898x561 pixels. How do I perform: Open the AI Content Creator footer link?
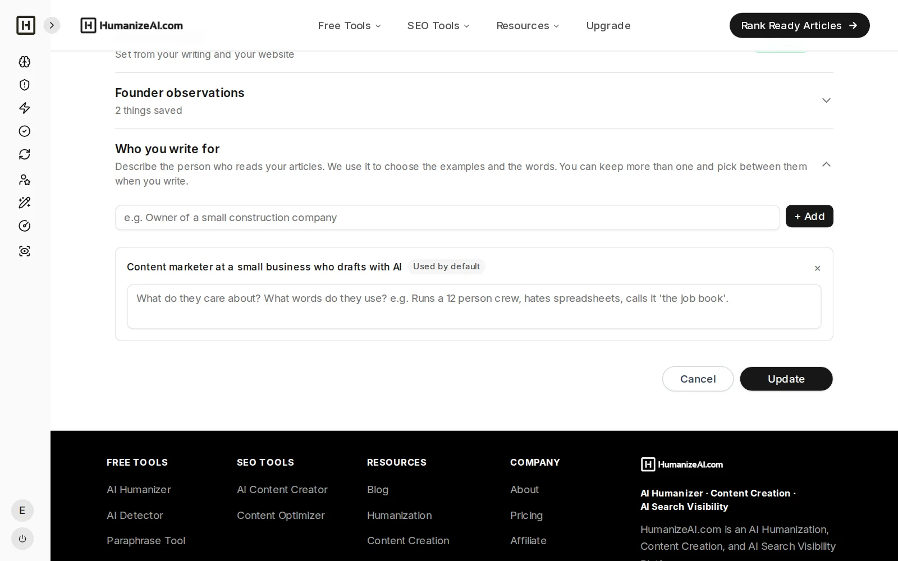pos(282,490)
